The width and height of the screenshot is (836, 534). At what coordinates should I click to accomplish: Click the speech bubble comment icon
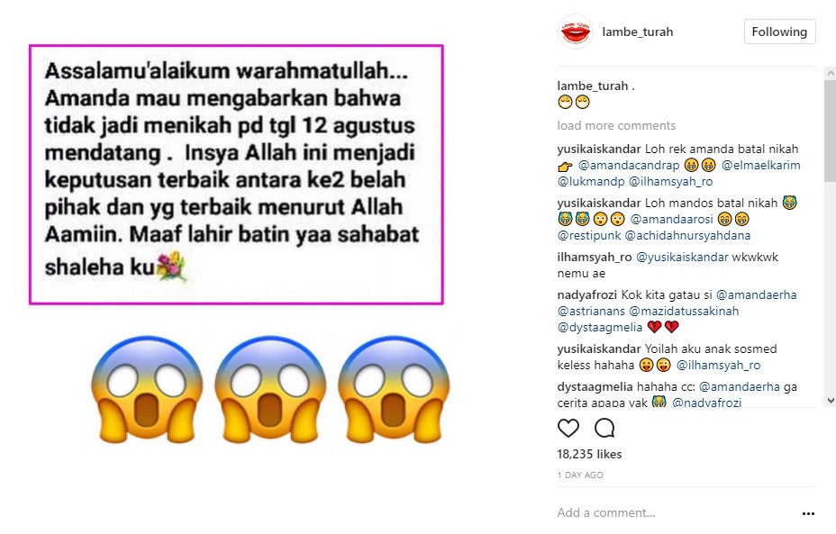[x=604, y=428]
